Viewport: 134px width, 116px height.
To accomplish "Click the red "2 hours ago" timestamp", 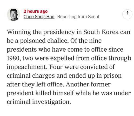I will pos(36,11).
